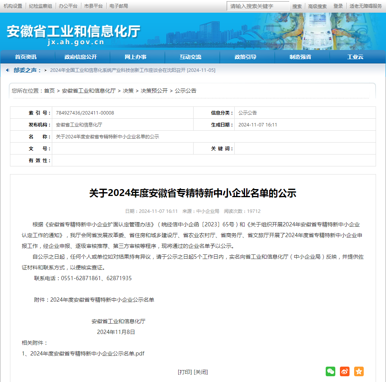Open 决策预公开 breadcrumb link
The height and width of the screenshot is (382, 386).
pos(154,91)
